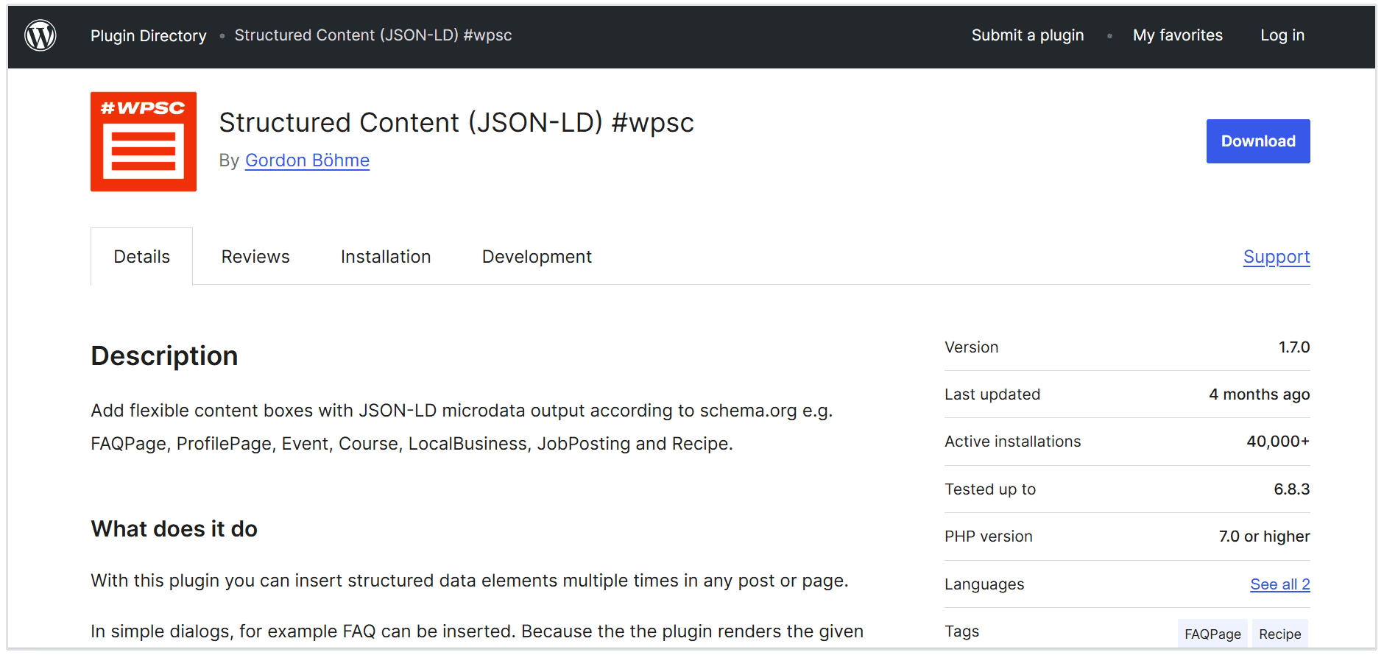Click the Structured Content breadcrumb in header
1384x655 pixels.
pos(373,35)
